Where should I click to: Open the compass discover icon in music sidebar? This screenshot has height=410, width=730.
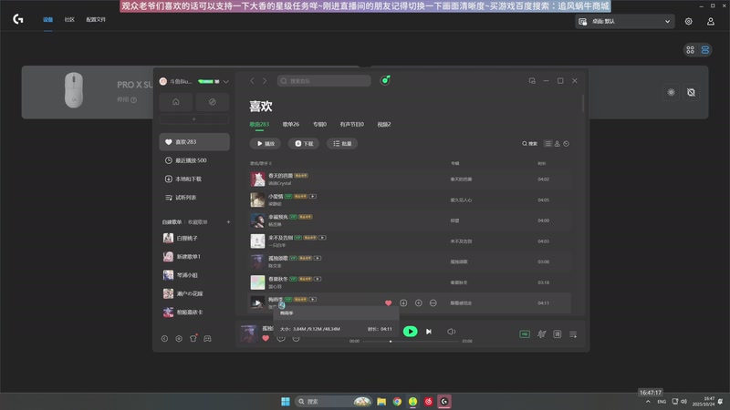point(213,102)
